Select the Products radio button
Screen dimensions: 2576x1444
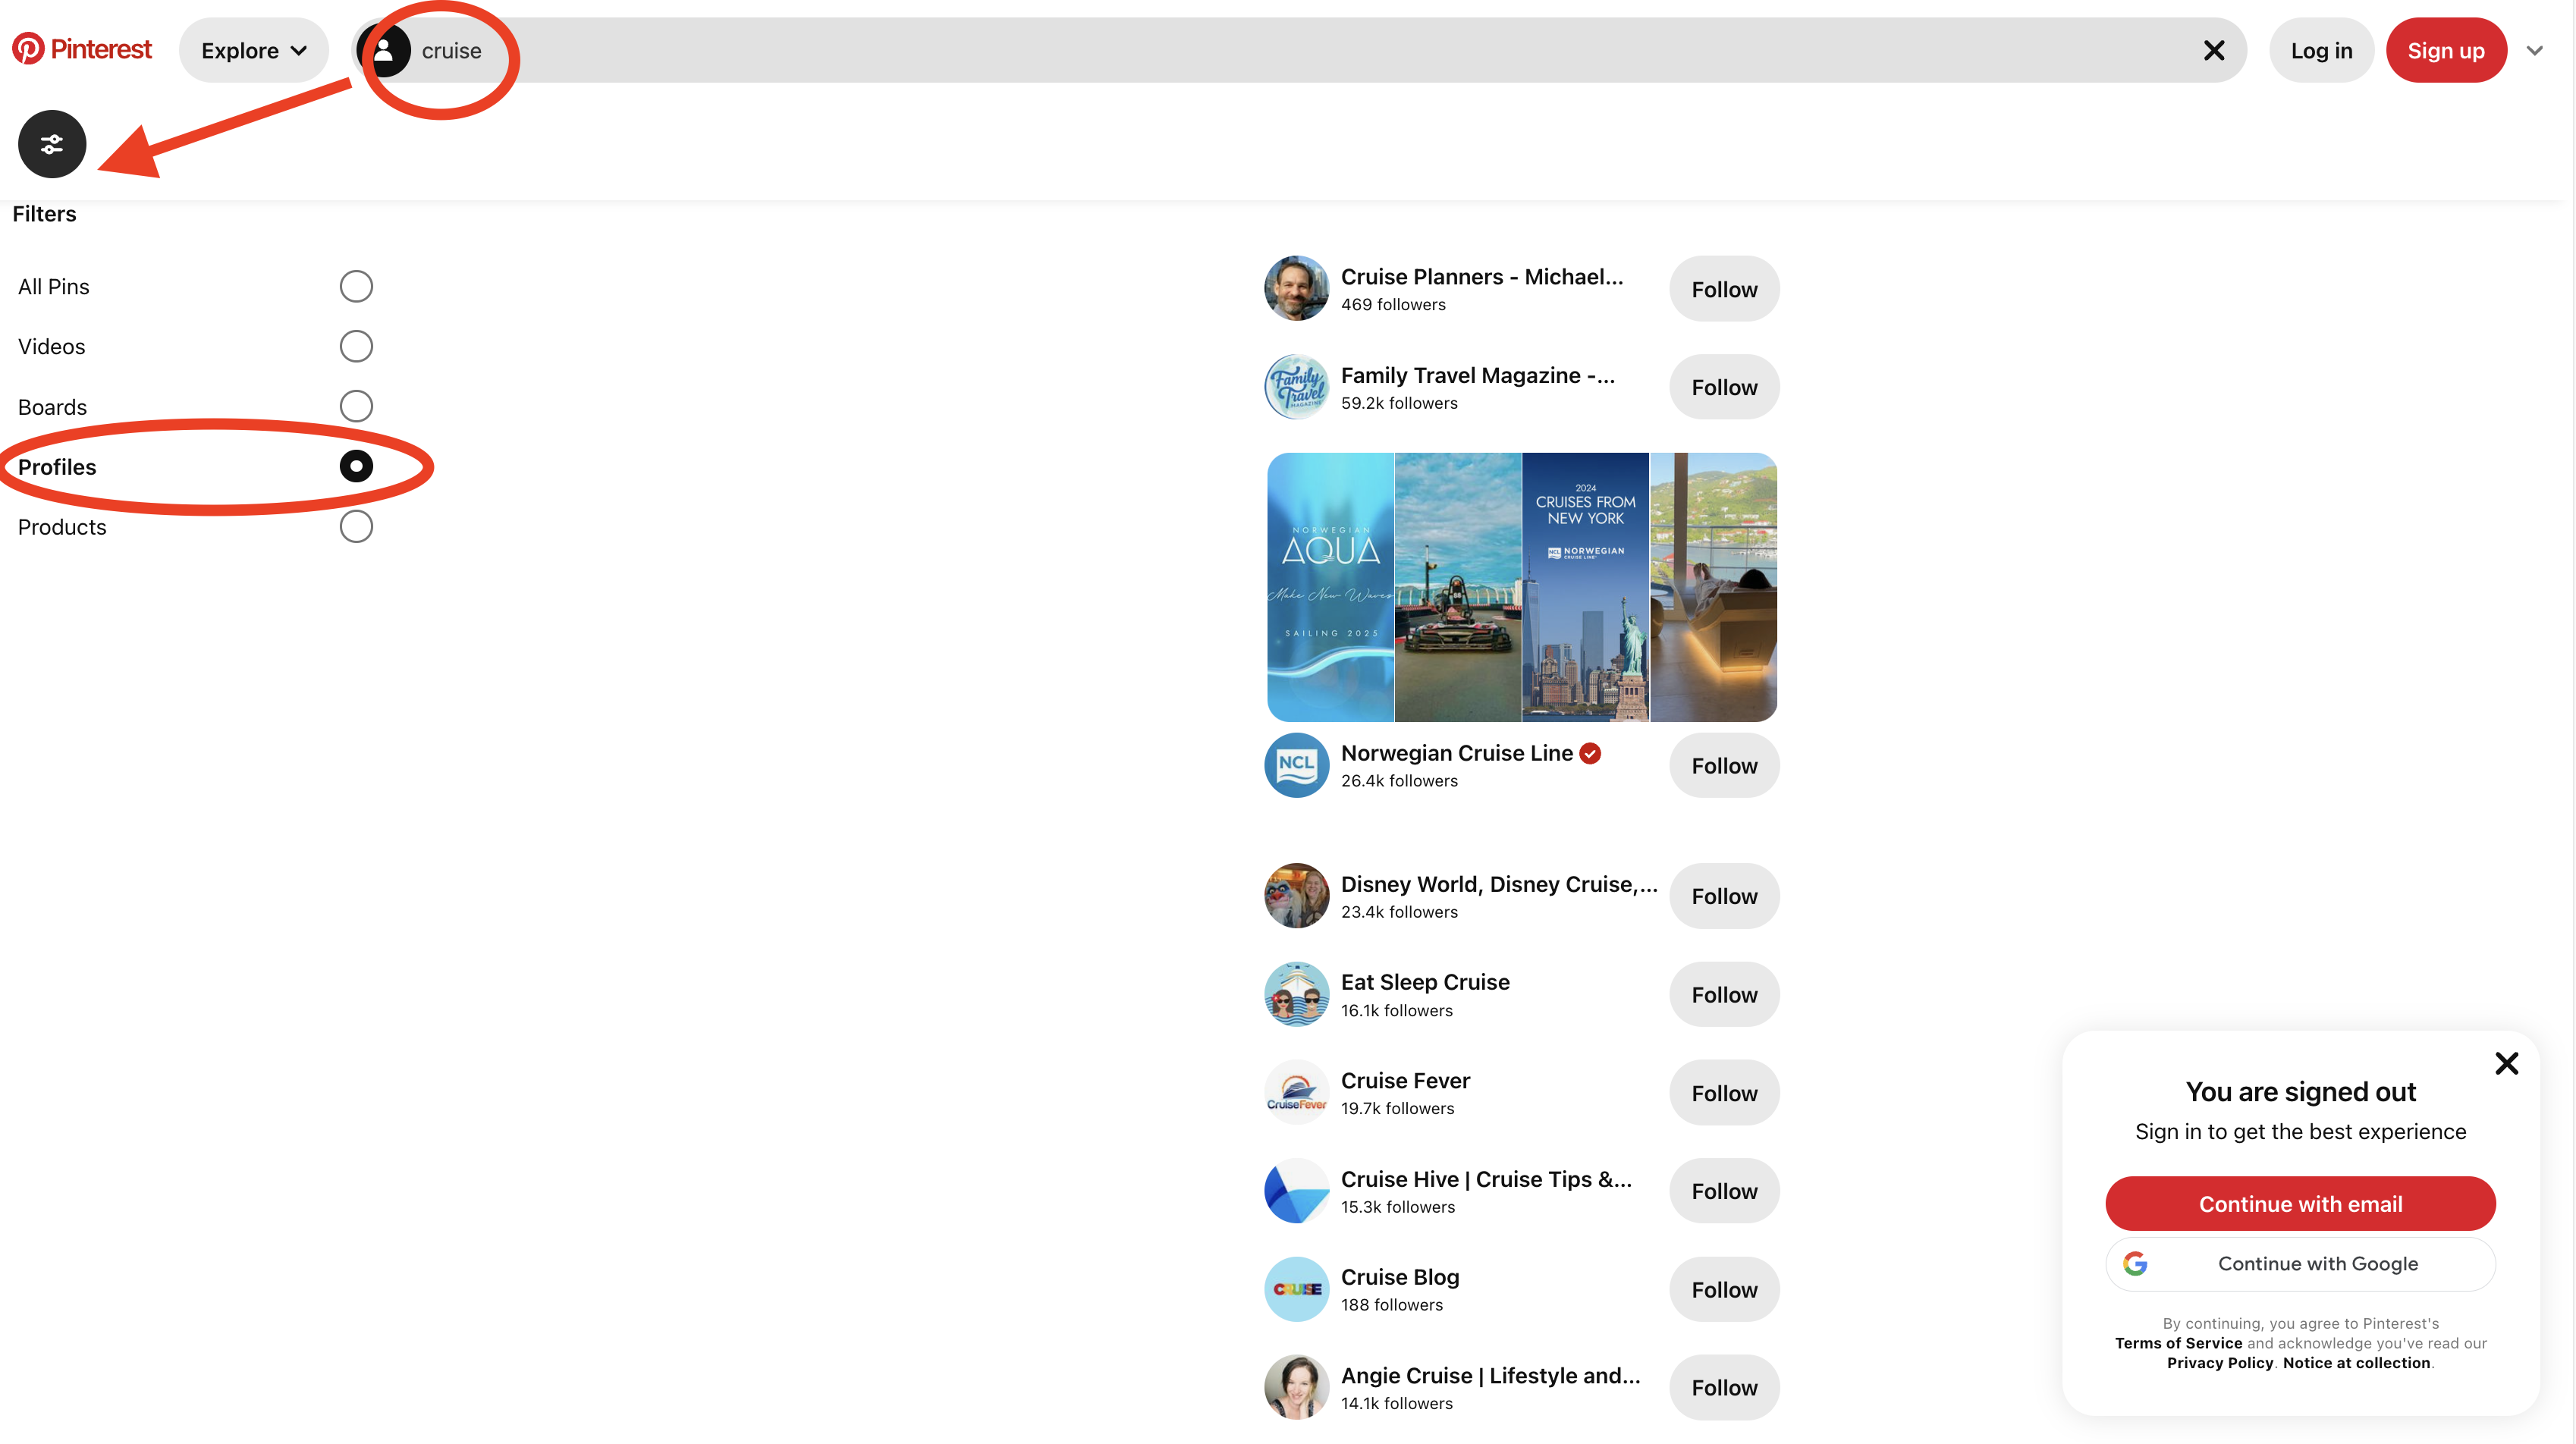[x=356, y=526]
